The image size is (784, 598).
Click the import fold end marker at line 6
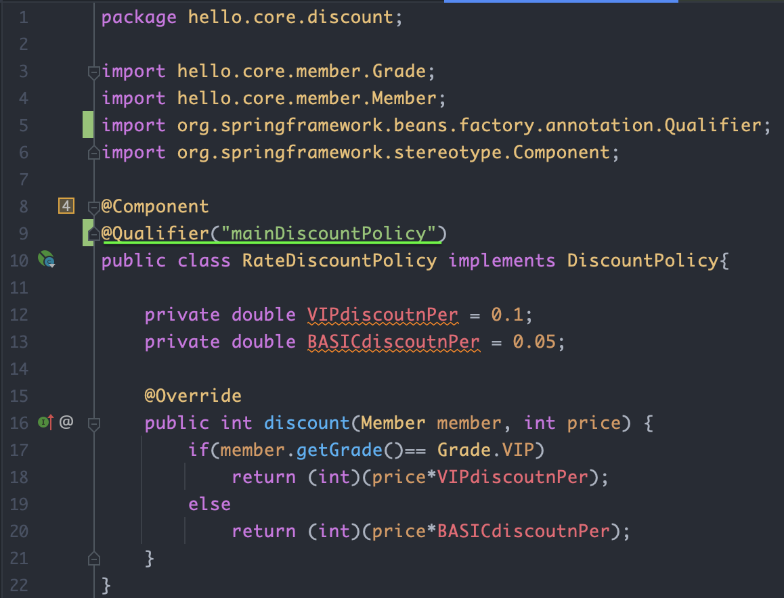(93, 153)
